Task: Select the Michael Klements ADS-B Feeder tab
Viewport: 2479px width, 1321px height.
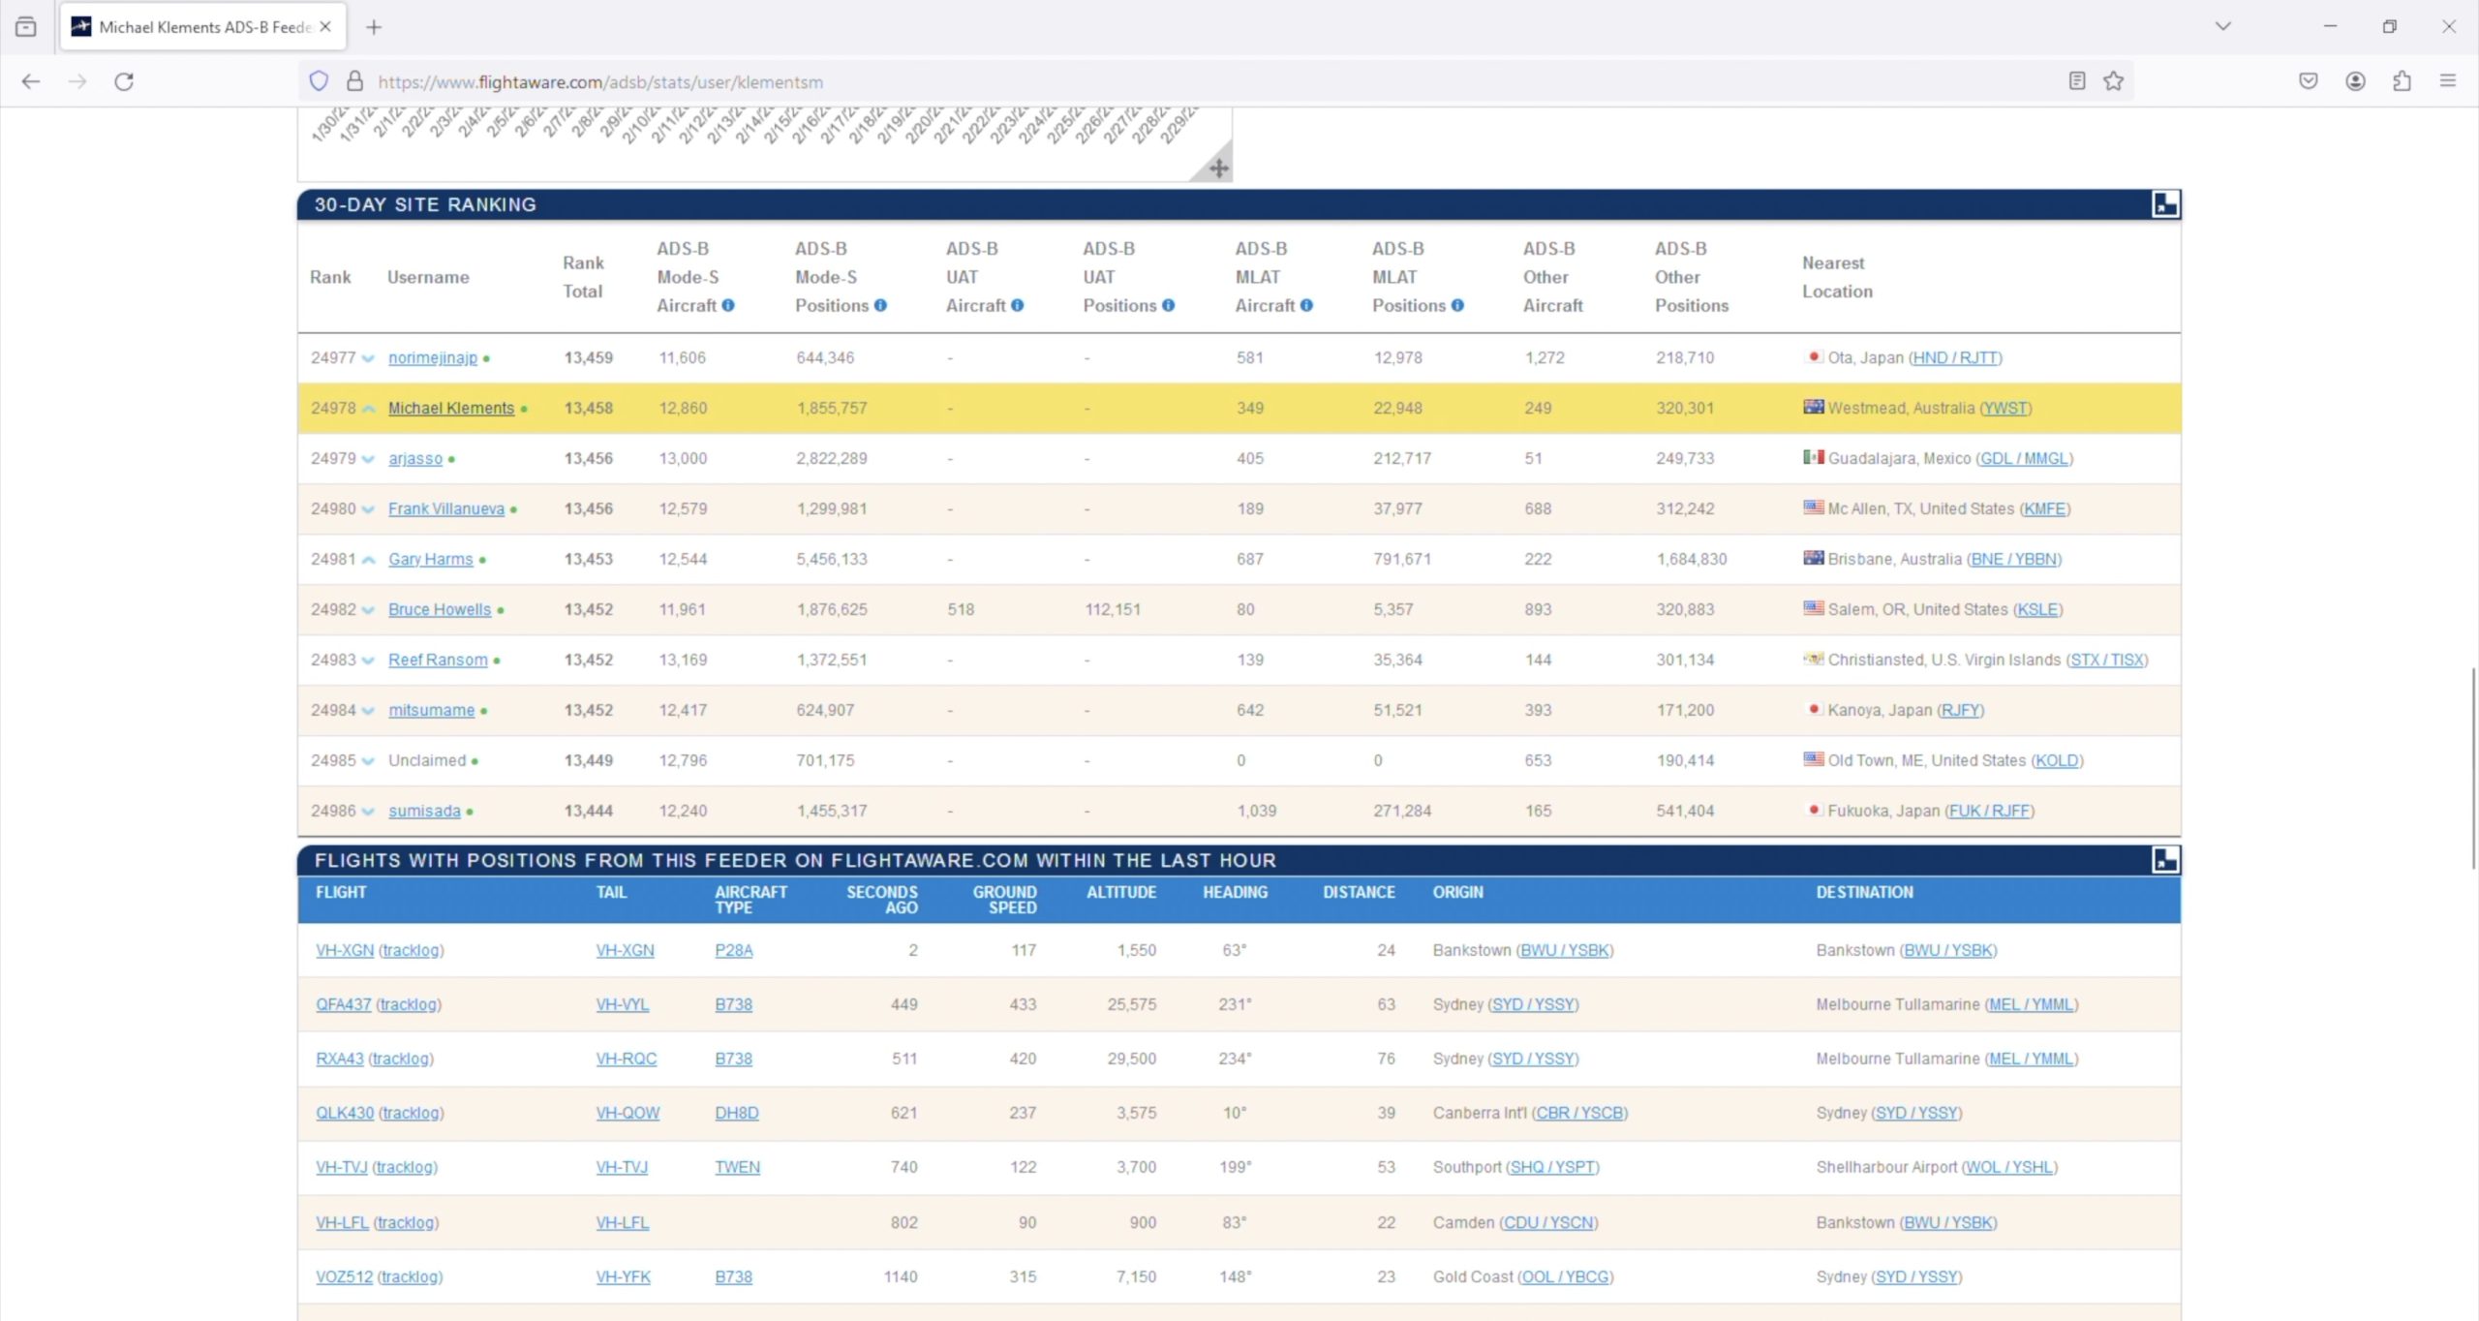Action: click(x=203, y=27)
